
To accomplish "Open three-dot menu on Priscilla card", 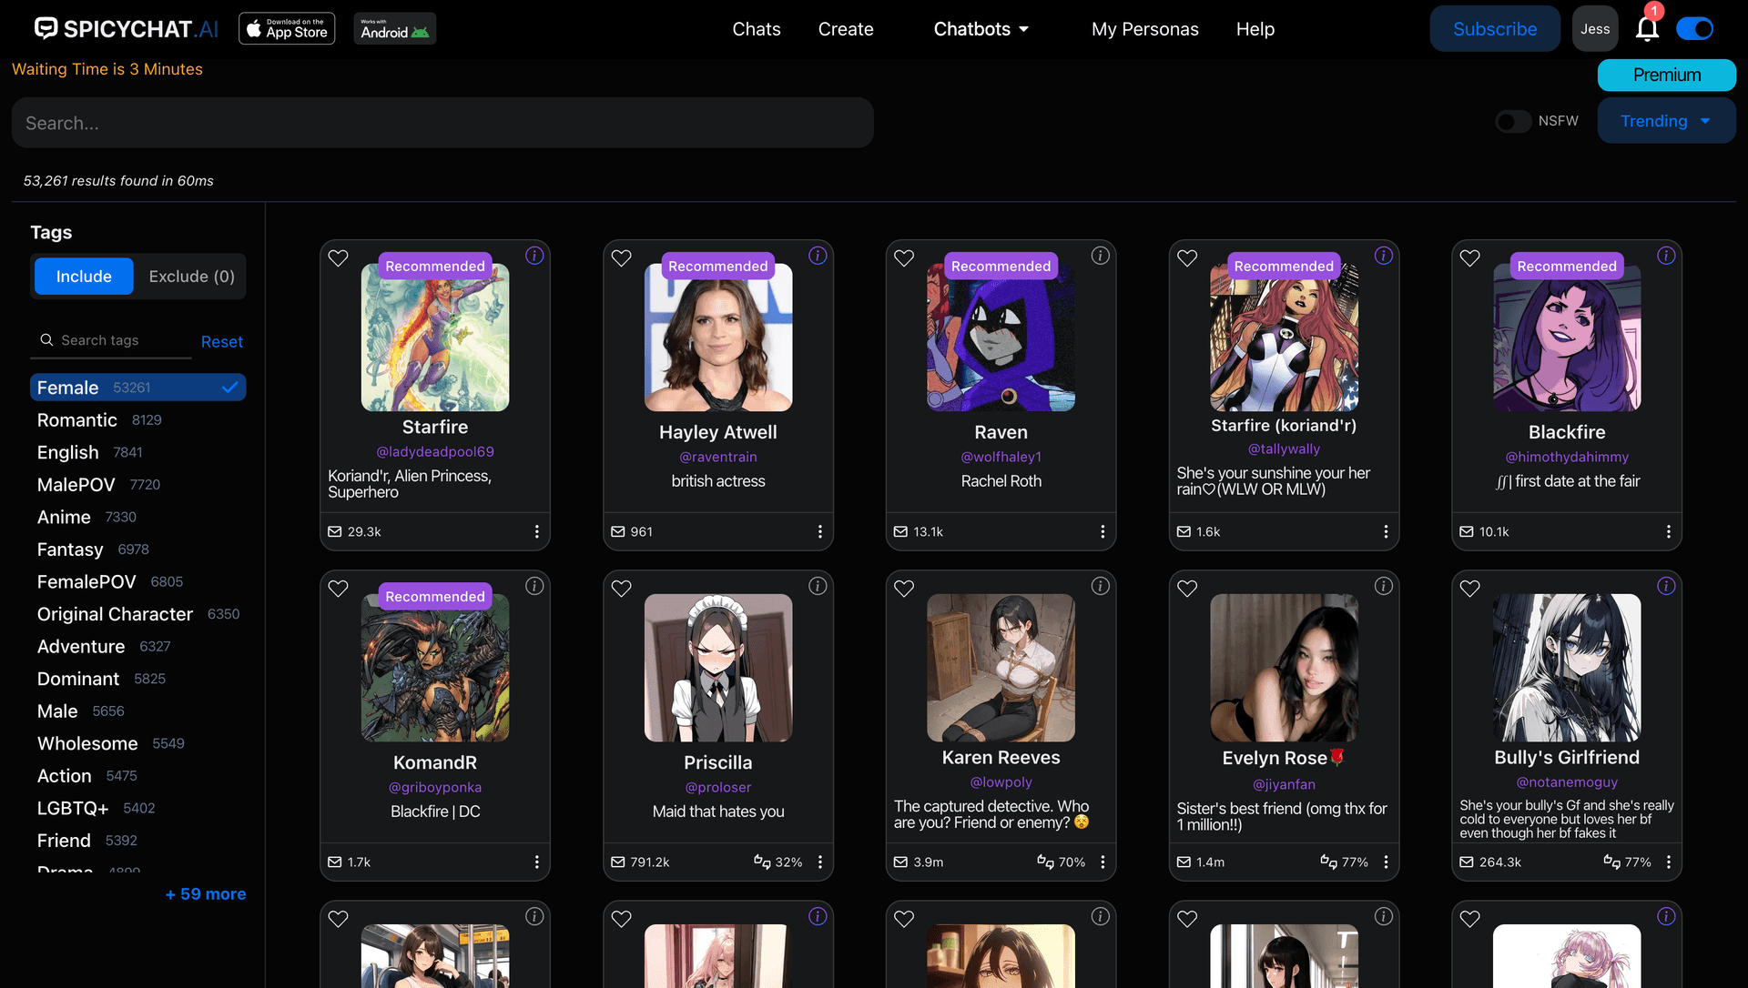I will click(819, 862).
